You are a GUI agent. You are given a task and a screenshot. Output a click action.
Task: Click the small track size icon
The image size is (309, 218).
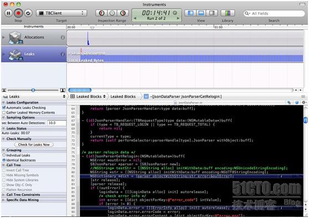click(x=4, y=91)
